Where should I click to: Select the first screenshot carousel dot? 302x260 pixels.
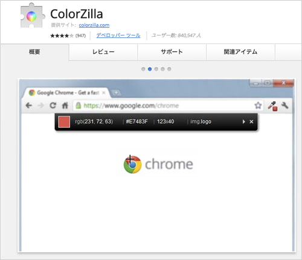143,69
